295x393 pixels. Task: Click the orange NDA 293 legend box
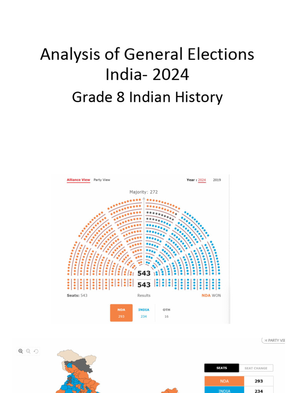click(x=121, y=312)
